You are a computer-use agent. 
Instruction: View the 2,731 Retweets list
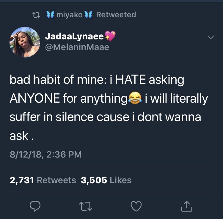43,180
